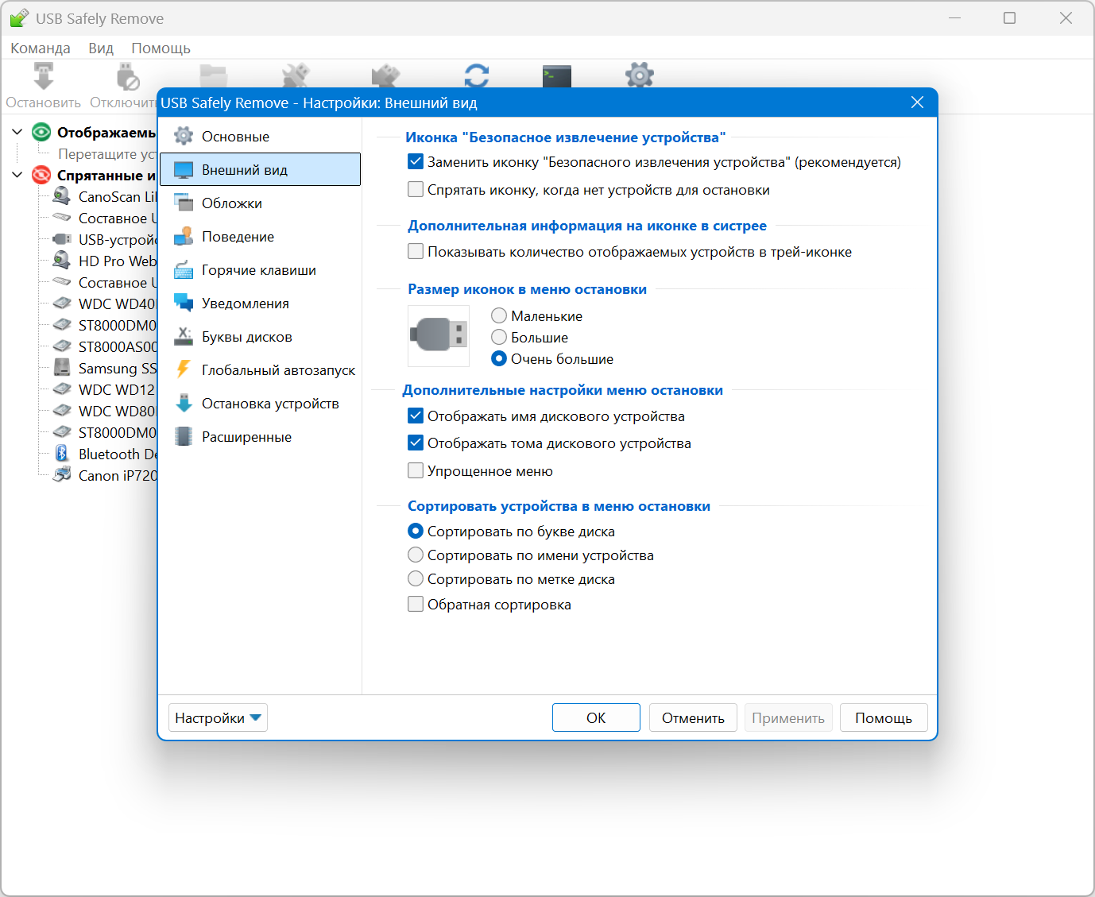Click the Остановить toolbar icon

click(44, 77)
